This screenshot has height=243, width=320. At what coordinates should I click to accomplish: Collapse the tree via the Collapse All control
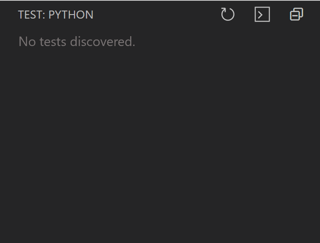[296, 14]
